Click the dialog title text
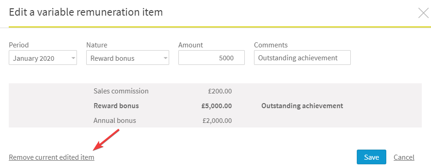The height and width of the screenshot is (168, 431). (86, 12)
